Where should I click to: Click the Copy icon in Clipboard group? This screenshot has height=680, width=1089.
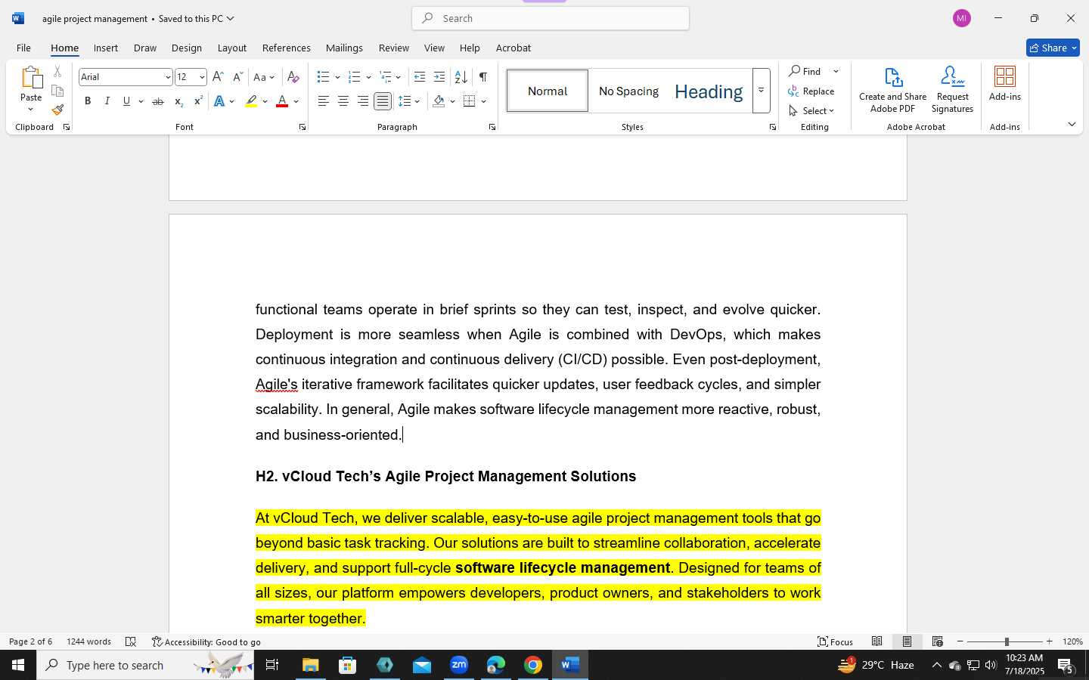[57, 91]
